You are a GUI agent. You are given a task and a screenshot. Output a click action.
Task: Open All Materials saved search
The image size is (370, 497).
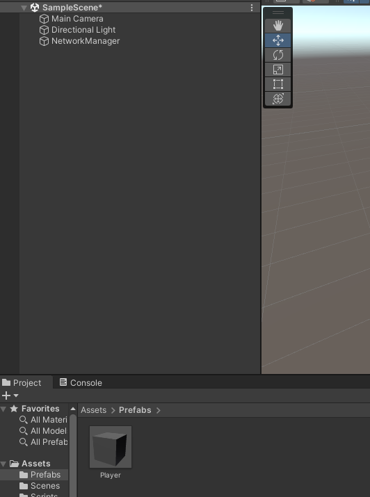pos(43,420)
